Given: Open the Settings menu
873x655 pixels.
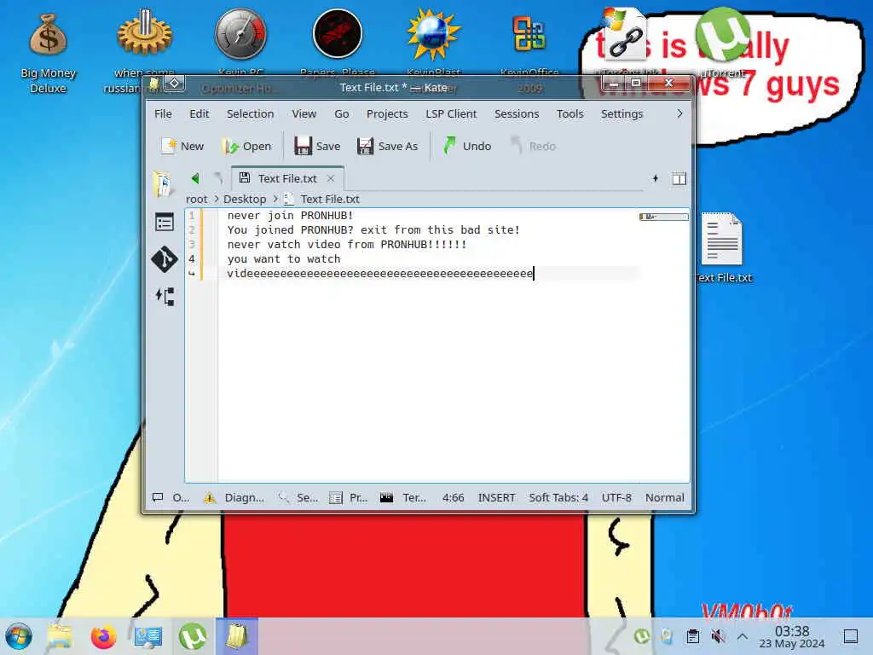Looking at the screenshot, I should click(x=622, y=113).
